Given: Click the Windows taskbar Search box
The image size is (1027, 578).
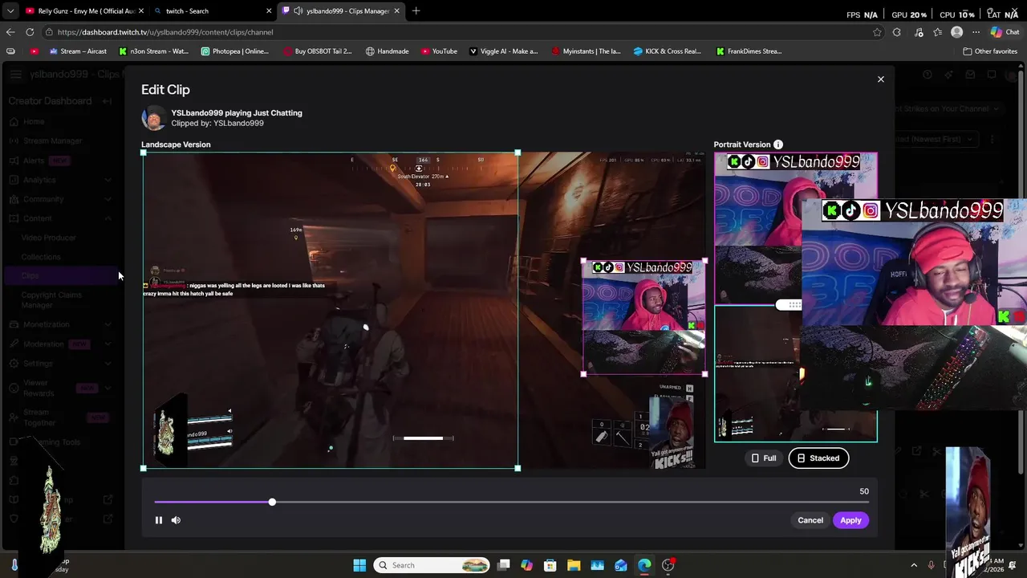Looking at the screenshot, I should pyautogui.click(x=433, y=565).
